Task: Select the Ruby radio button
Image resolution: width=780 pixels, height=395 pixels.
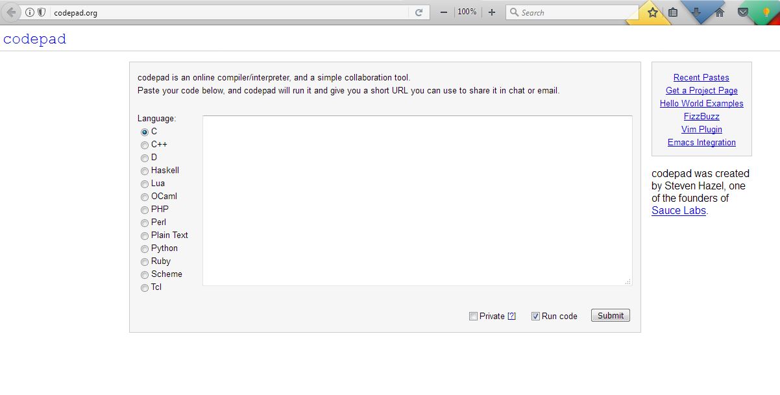Action: pyautogui.click(x=145, y=261)
